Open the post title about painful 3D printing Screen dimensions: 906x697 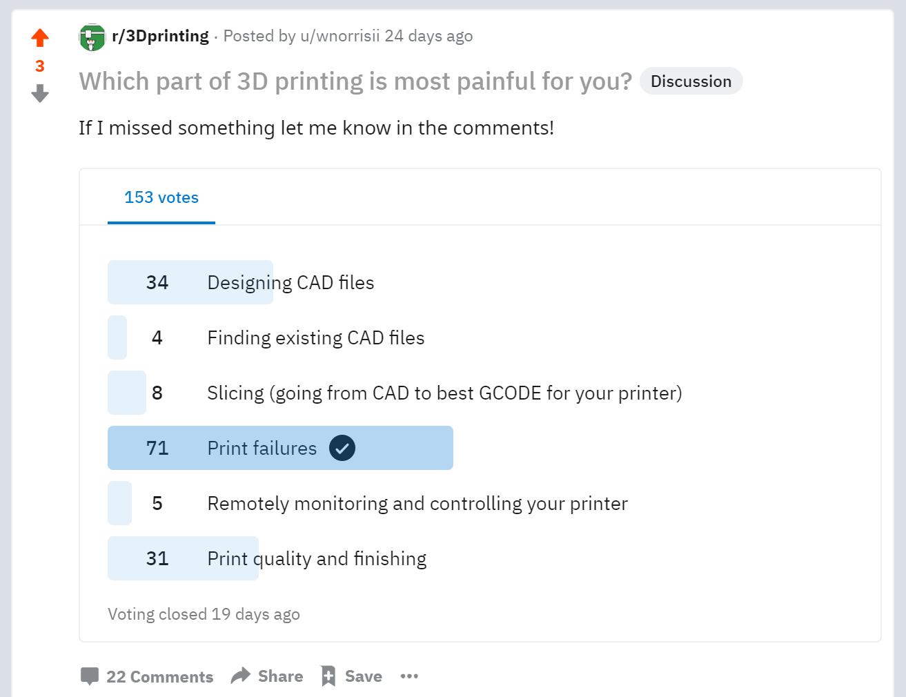pos(355,81)
